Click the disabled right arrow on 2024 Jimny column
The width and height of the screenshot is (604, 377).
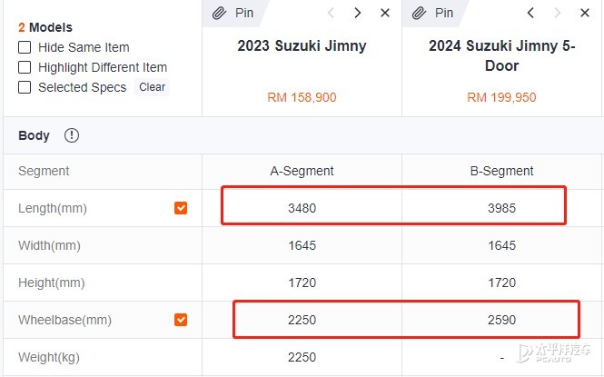[557, 13]
